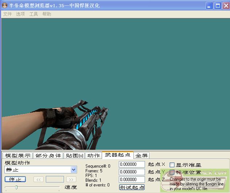Switch to the 模型展示 tab
Screen dimensions: 230x193
click(17, 155)
